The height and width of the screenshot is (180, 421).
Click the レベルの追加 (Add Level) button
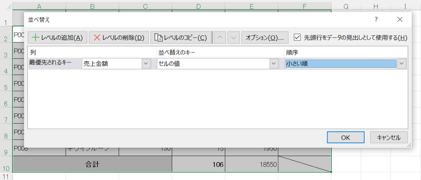57,37
